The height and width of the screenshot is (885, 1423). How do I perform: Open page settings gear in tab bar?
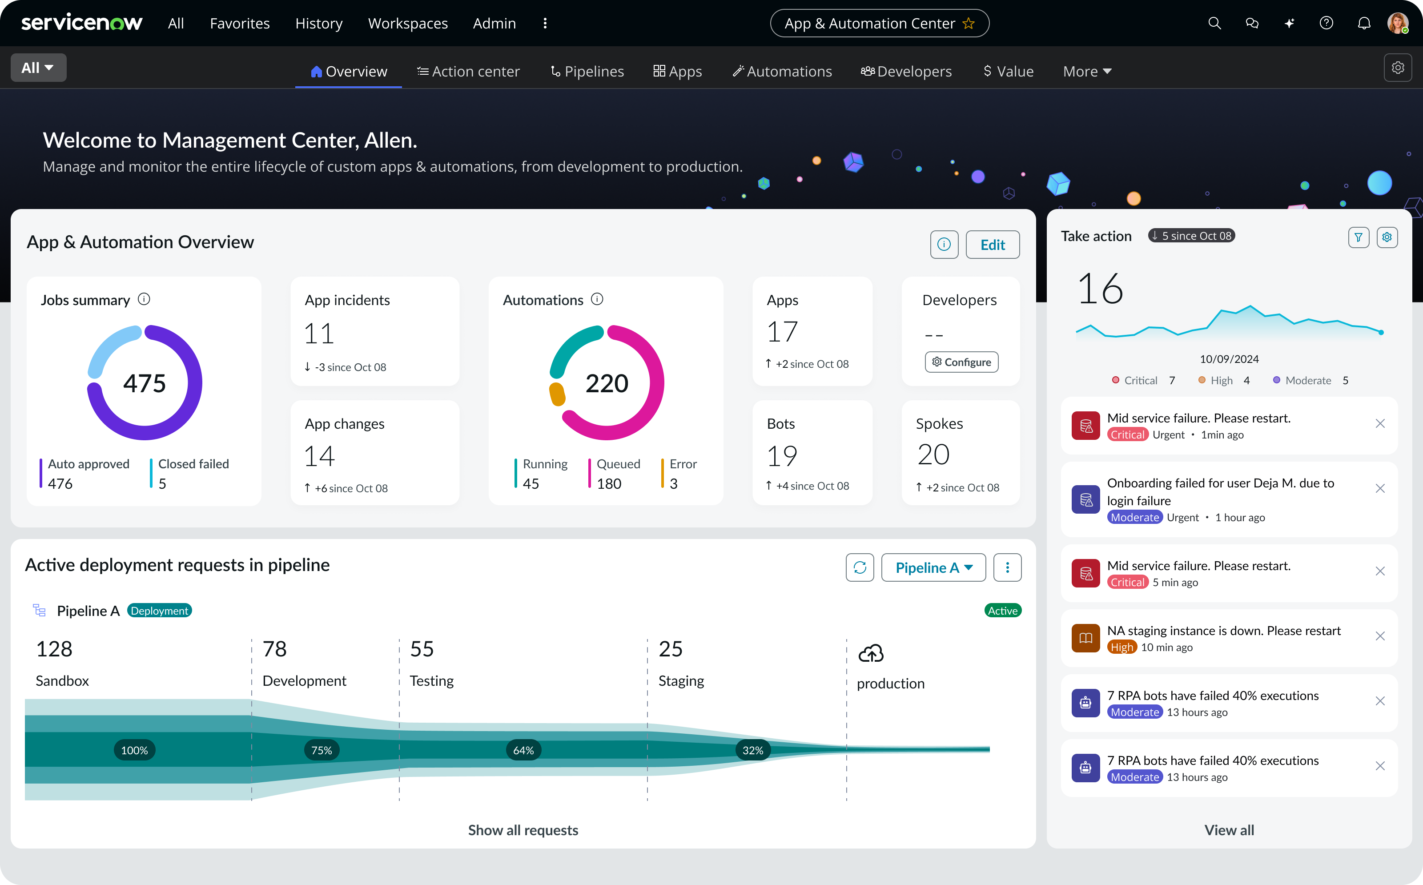[x=1398, y=68]
